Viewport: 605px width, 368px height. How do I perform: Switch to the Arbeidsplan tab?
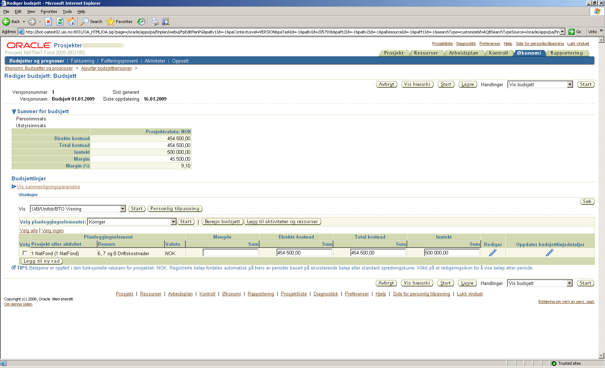[463, 53]
